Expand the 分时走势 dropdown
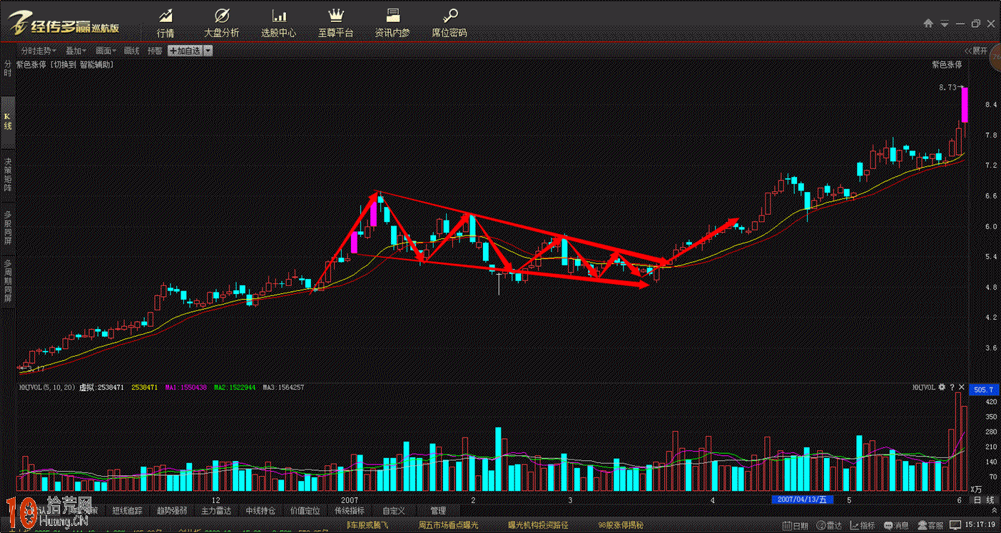This screenshot has height=533, width=1001. pos(39,51)
